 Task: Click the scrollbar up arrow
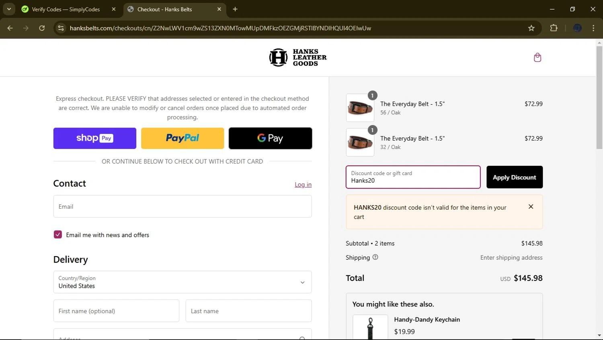tap(599, 42)
